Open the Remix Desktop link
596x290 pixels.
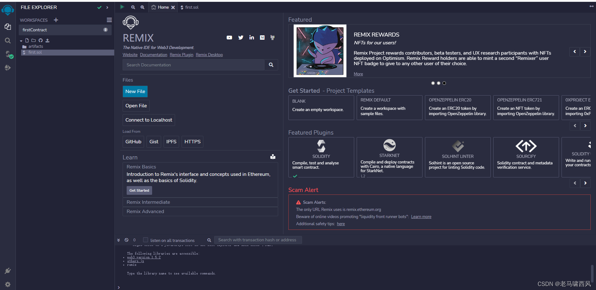coord(209,55)
